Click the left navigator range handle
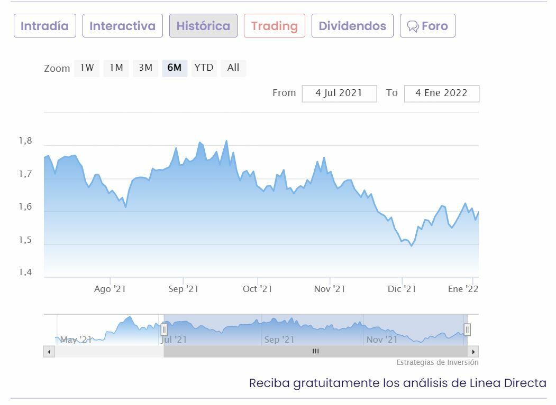This screenshot has width=556, height=405. [x=164, y=330]
